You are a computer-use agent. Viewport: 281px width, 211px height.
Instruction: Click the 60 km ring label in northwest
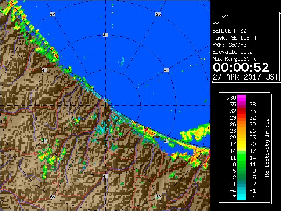[x=53, y=14]
